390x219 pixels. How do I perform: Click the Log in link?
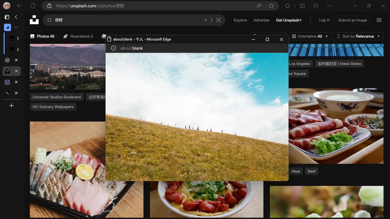[x=324, y=20]
